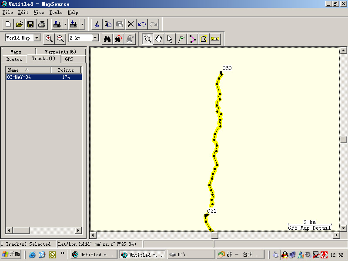Image resolution: width=348 pixels, height=261 pixels.
Task: Copy selection with the copy icon
Action: pyautogui.click(x=108, y=24)
